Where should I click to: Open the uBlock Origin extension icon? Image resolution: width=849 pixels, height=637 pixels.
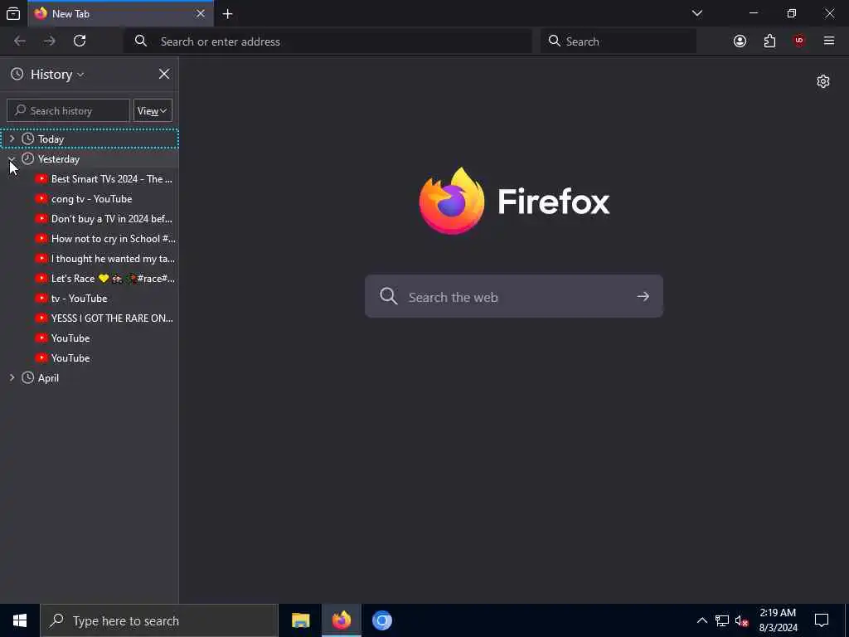(x=798, y=41)
